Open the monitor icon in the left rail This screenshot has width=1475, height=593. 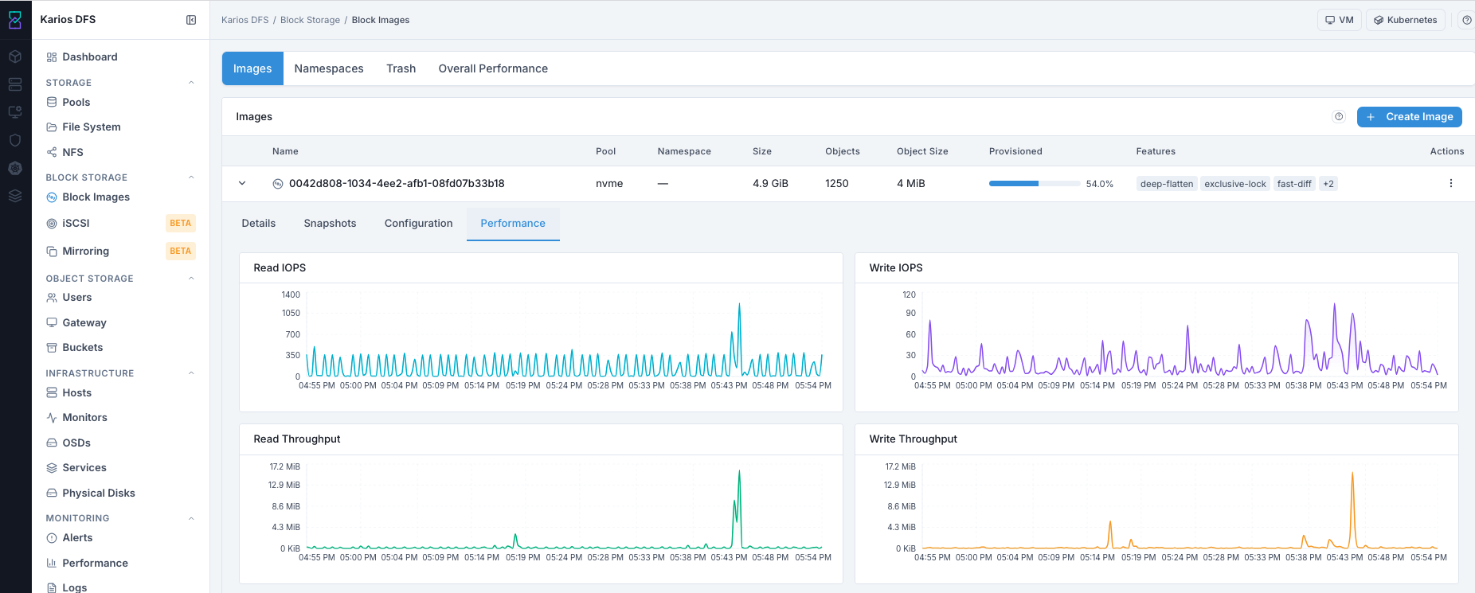pos(15,112)
